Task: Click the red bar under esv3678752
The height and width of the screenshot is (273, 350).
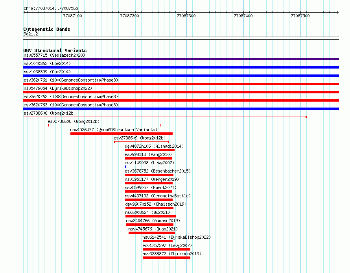Action: pos(149,175)
